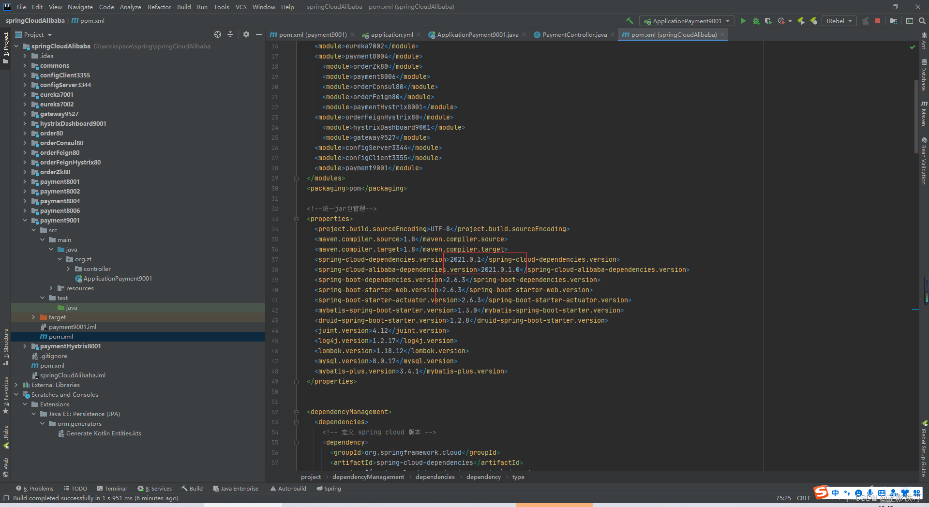
Task: Debug with JRebel rocket icon
Action: [x=814, y=21]
